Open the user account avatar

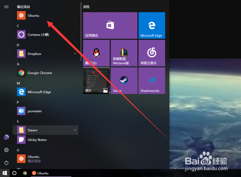tap(6, 137)
